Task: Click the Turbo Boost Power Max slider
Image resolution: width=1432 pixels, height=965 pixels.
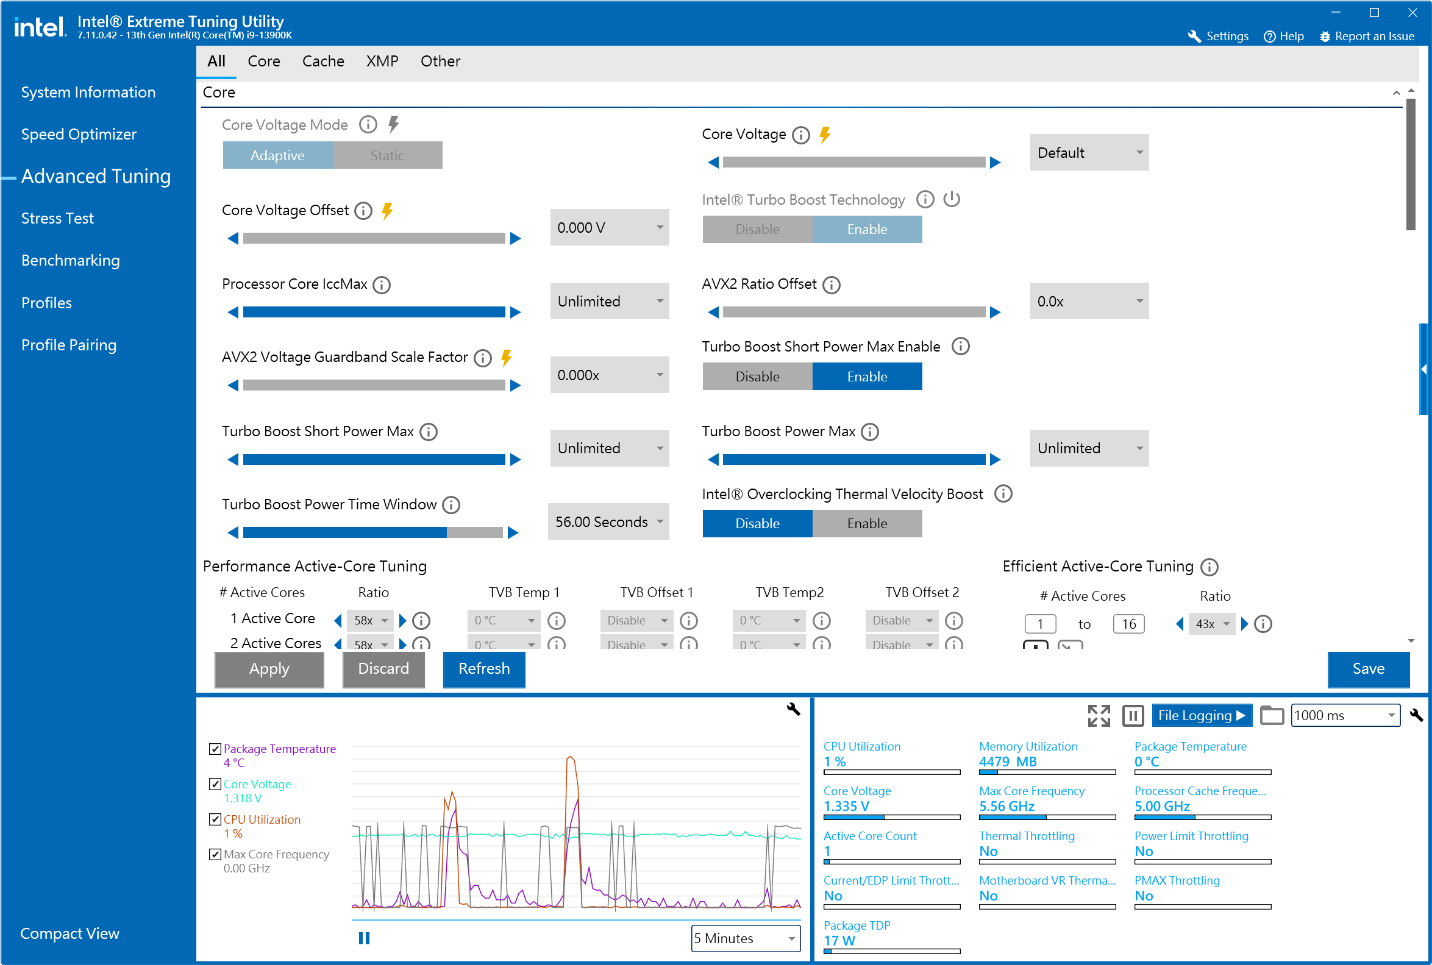Action: coord(853,460)
